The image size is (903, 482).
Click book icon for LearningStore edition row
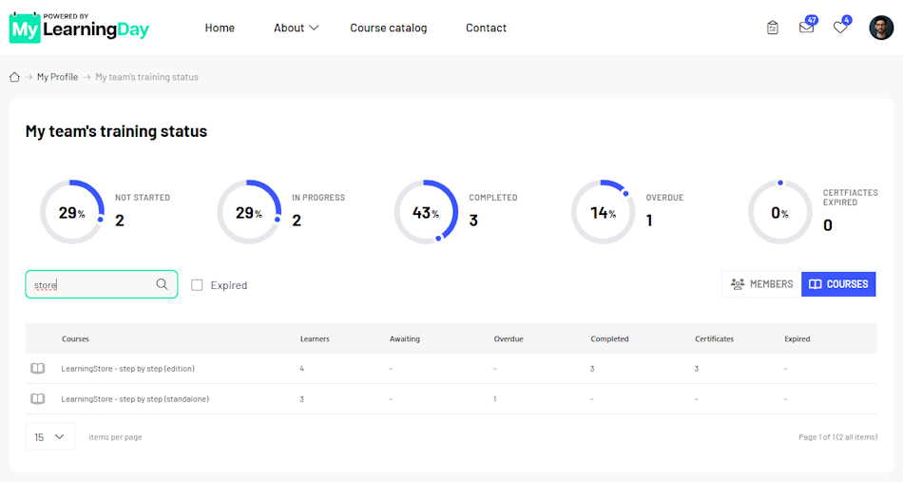point(37,369)
